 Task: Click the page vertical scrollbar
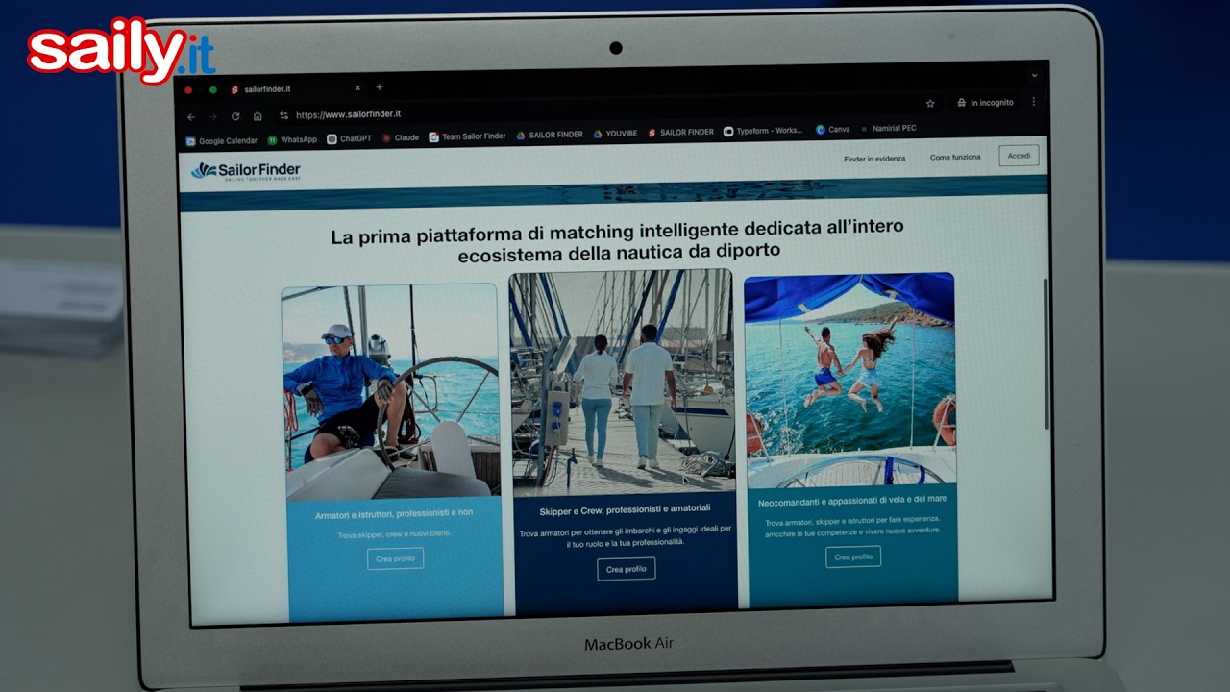pyautogui.click(x=1046, y=354)
